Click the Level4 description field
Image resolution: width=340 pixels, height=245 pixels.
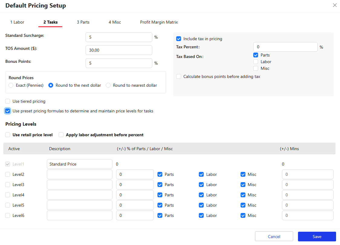pos(79,195)
